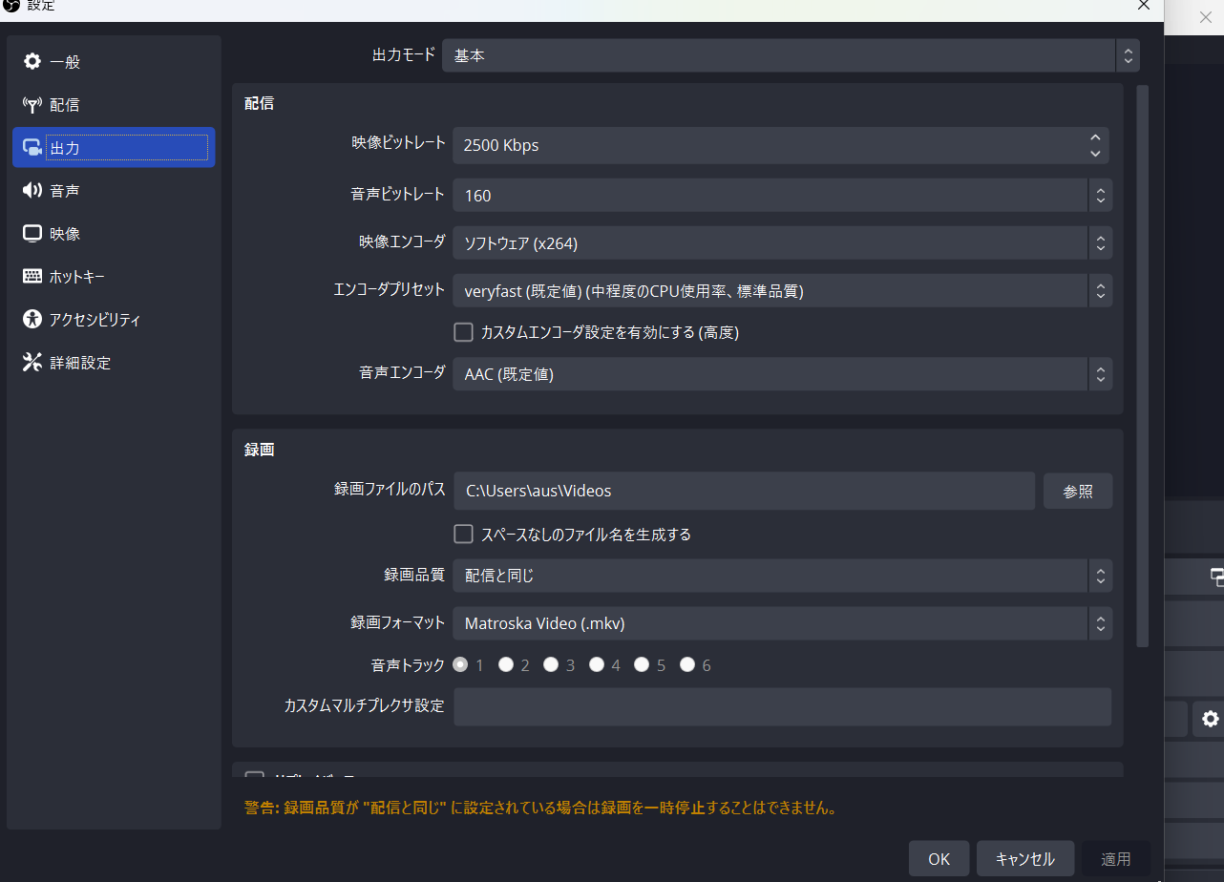
Task: Click the output icon beside 出力
Action: (32, 148)
